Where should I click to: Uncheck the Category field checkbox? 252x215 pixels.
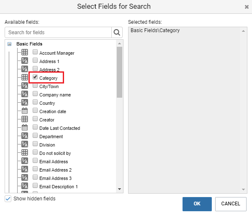(35, 77)
